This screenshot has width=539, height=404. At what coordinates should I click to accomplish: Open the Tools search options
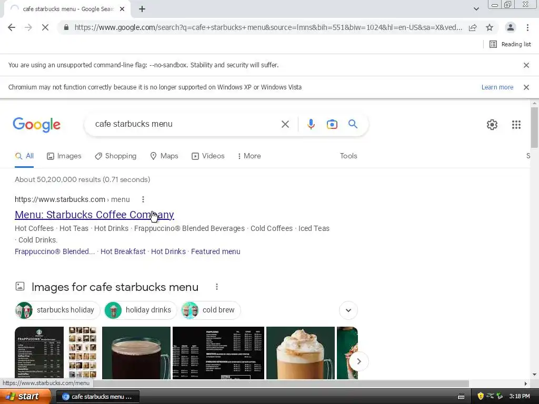348,156
